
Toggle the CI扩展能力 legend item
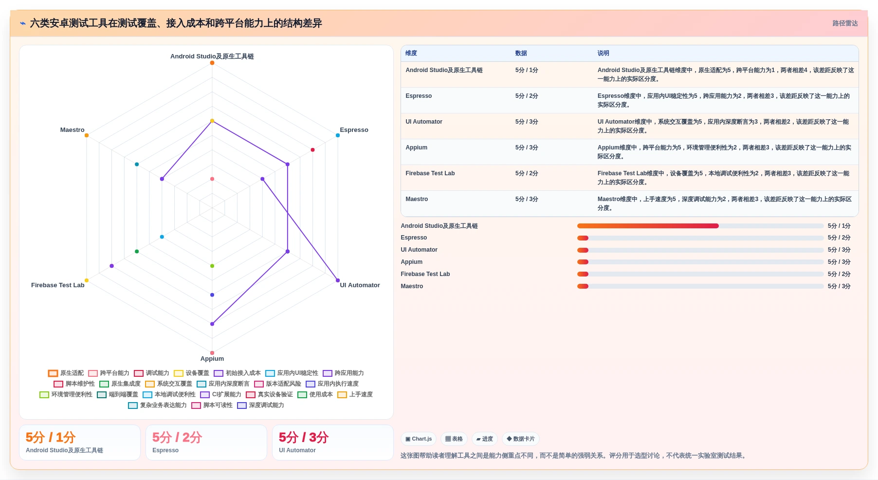pos(220,395)
